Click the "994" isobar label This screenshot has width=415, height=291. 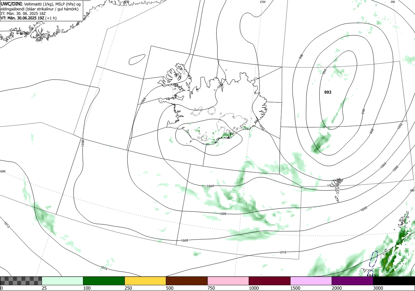(x=324, y=71)
